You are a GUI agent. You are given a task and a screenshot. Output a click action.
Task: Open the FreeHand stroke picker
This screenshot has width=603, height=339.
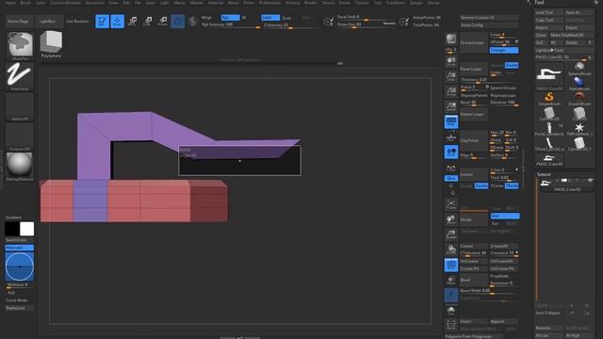pyautogui.click(x=20, y=77)
